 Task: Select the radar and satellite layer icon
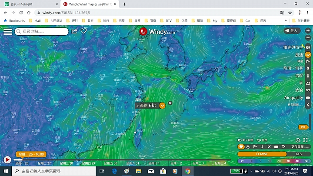[308, 47]
